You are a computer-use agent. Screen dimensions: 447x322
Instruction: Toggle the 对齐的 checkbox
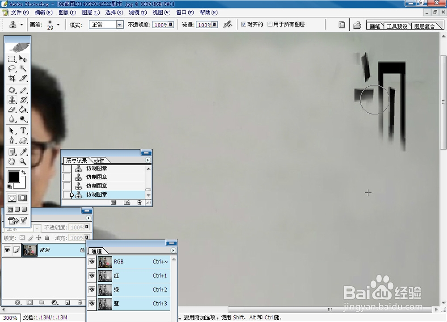[x=244, y=24]
